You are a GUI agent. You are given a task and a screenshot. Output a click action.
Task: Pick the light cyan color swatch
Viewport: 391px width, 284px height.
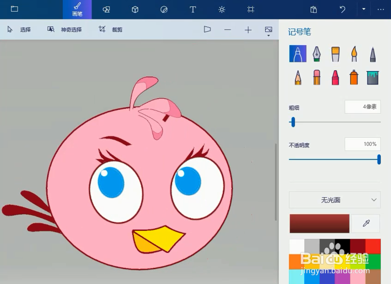tap(297, 277)
